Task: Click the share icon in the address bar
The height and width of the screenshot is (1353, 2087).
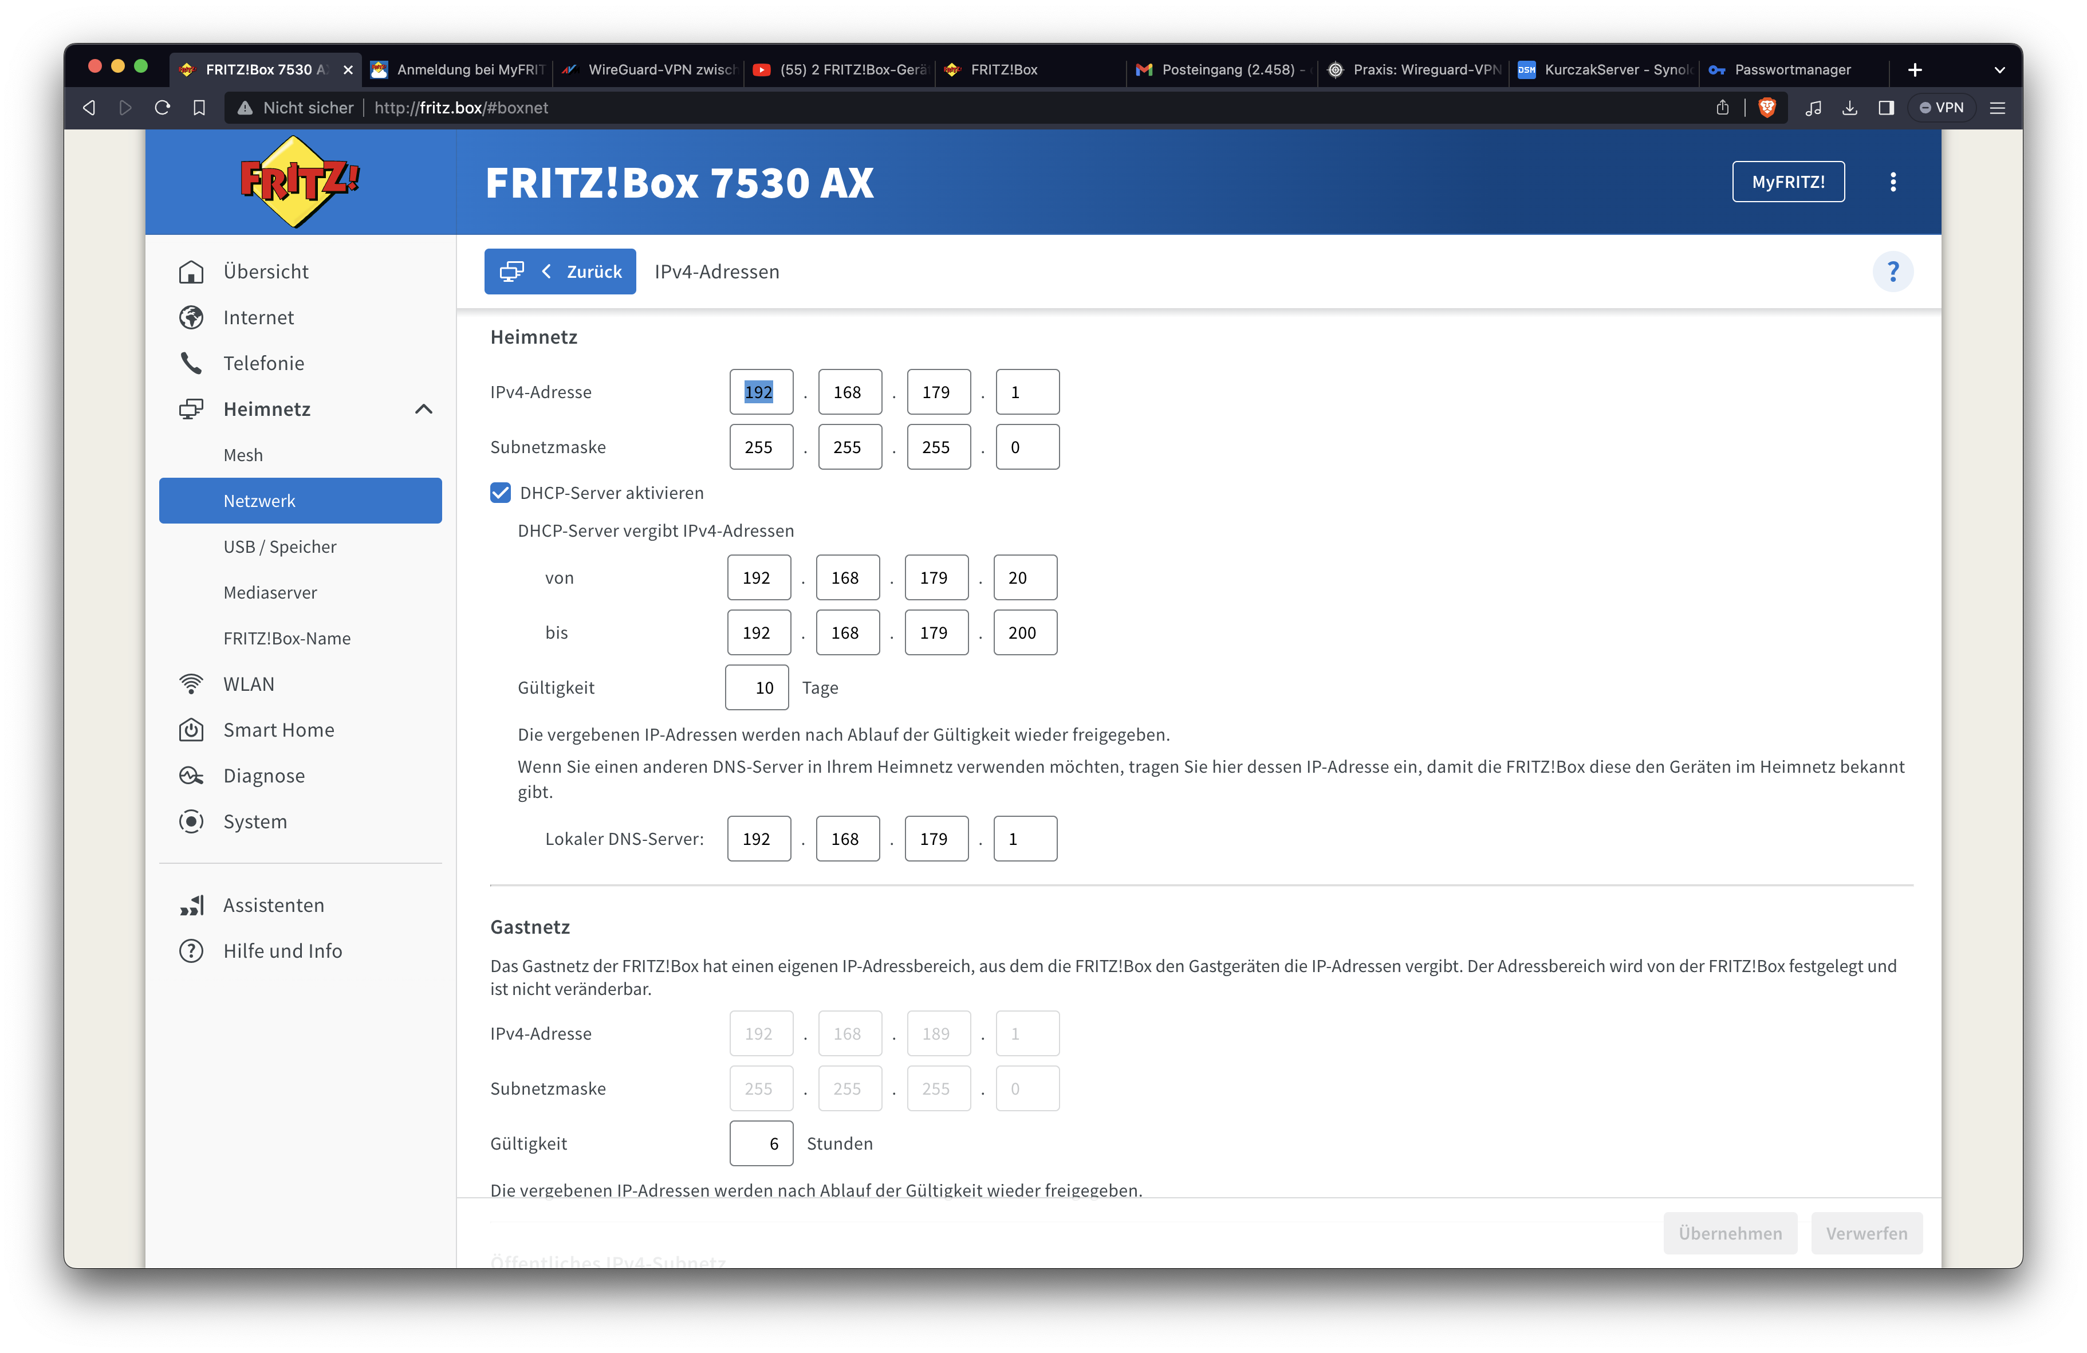Action: tap(1722, 108)
